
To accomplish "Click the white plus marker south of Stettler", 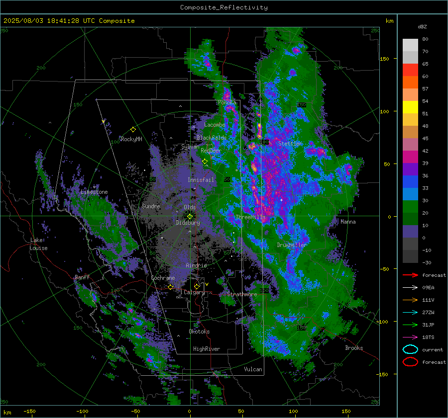I will pyautogui.click(x=281, y=200).
